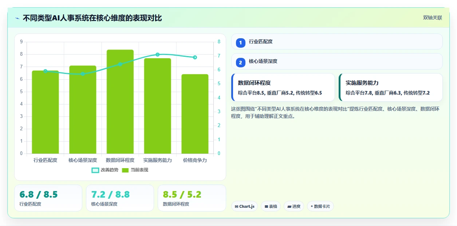Click 数据闭环程度 caption under 8.5 / 5.2
The height and width of the screenshot is (226, 457).
click(176, 204)
